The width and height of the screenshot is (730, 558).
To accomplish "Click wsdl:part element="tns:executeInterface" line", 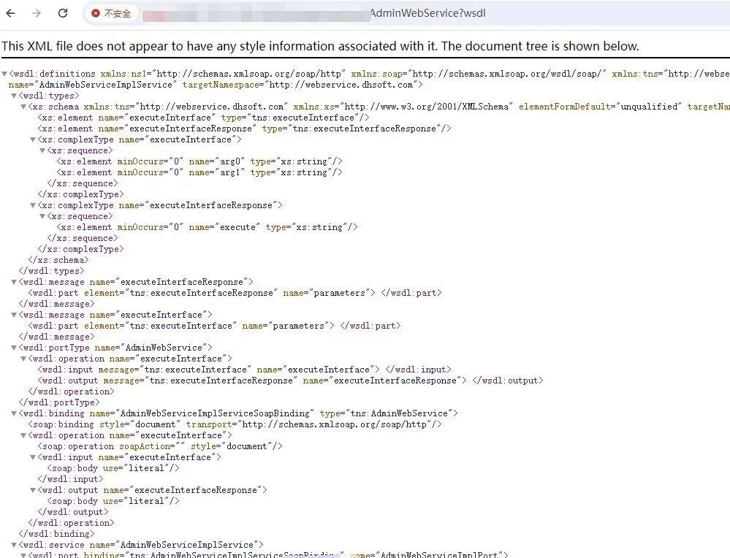I will click(x=214, y=326).
